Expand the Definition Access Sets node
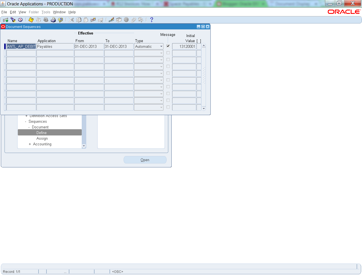Viewport: 362px width, 276px height. [26, 116]
